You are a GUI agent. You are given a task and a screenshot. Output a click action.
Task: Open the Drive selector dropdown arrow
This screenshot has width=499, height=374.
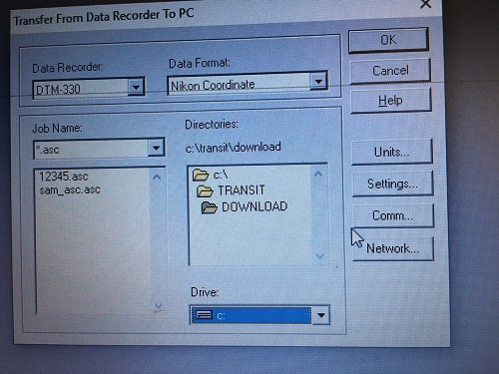click(320, 315)
